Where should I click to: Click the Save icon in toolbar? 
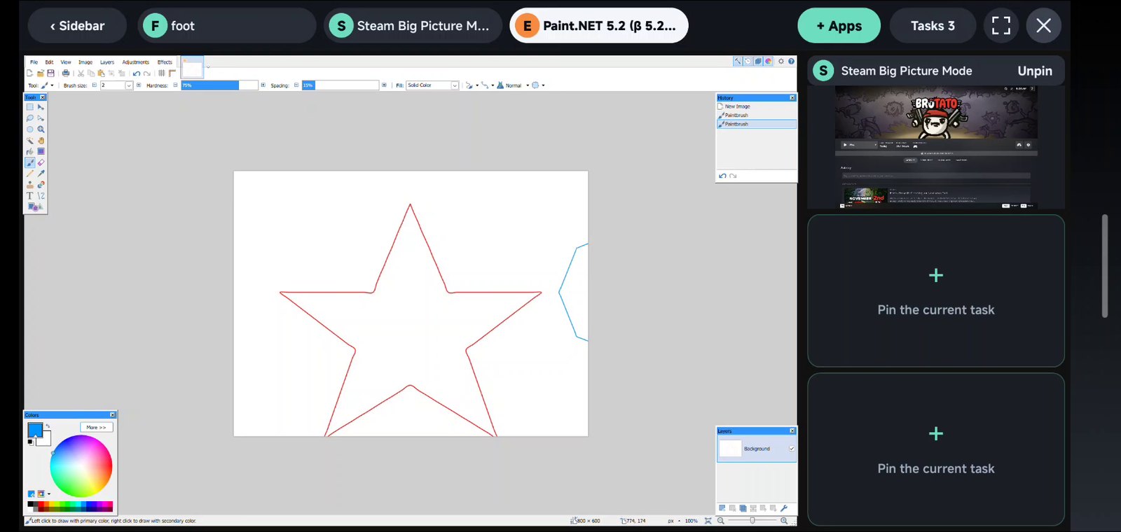click(50, 73)
